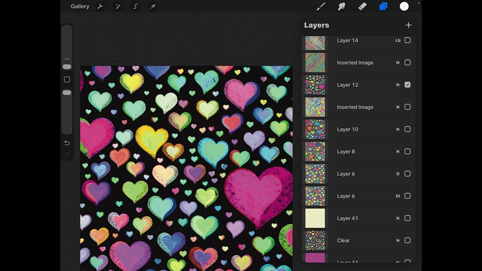Tap the undo arrow in sidebar
The width and height of the screenshot is (482, 271).
[x=67, y=143]
